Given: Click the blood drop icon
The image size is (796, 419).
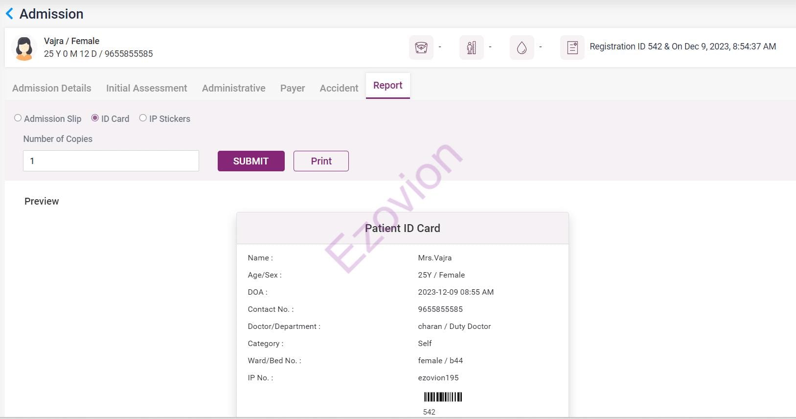Looking at the screenshot, I should click(x=522, y=47).
